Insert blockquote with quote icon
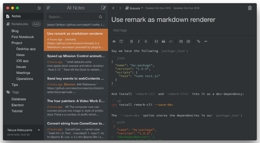Screen dimensions: 260x143 163,41
